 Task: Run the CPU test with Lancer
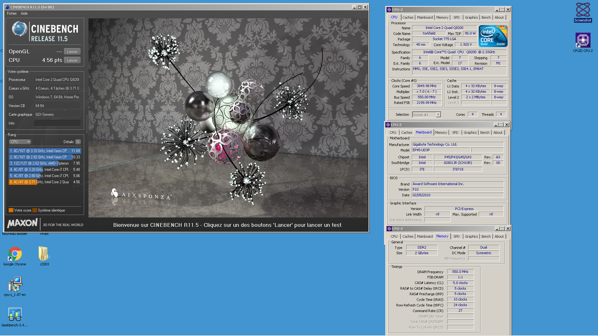(x=72, y=60)
